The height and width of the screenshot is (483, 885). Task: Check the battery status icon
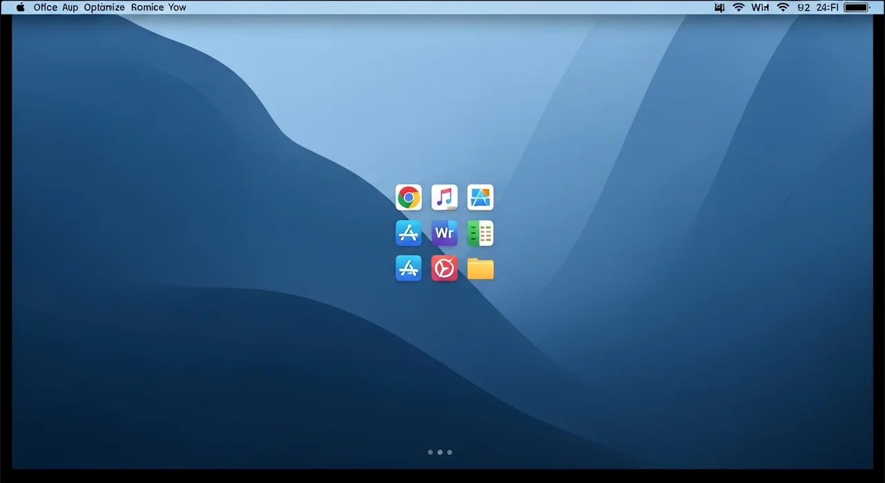click(857, 8)
